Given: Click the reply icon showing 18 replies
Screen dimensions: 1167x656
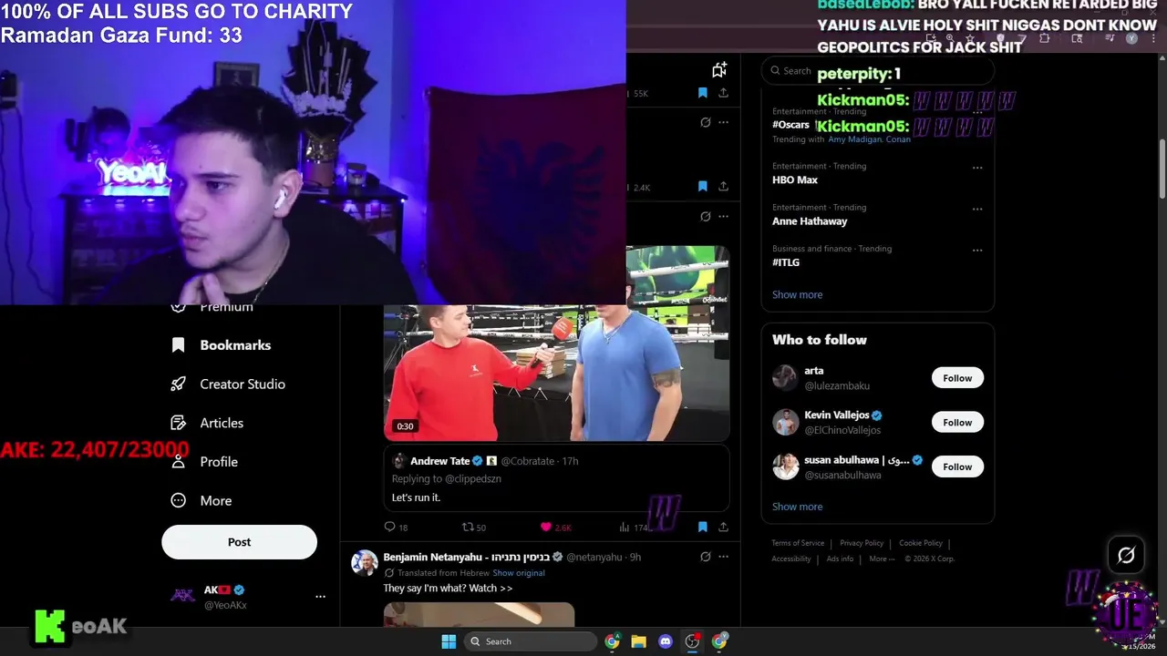Looking at the screenshot, I should point(389,527).
